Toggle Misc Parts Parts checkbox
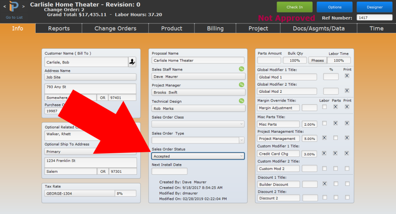 coord(335,123)
